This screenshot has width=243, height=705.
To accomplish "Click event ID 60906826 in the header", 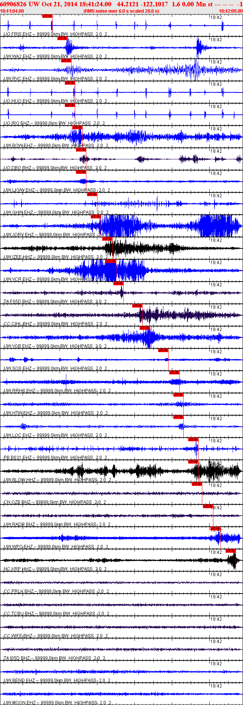I will [x=13, y=4].
